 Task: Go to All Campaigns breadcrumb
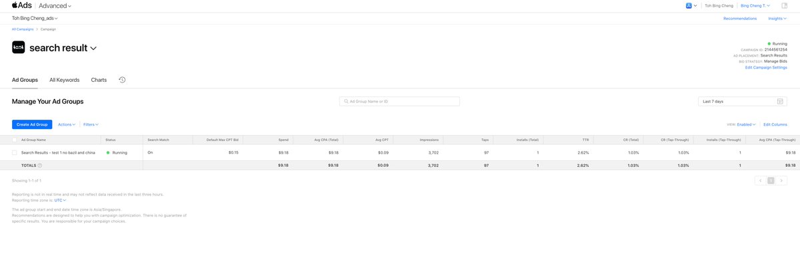coord(22,30)
